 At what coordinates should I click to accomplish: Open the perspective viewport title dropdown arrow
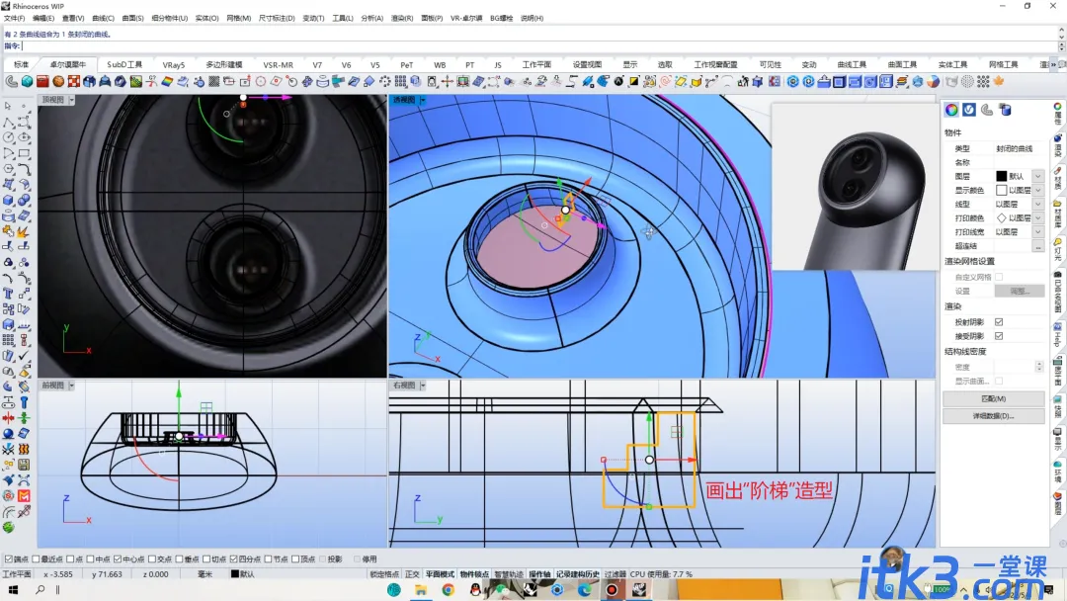click(x=423, y=100)
